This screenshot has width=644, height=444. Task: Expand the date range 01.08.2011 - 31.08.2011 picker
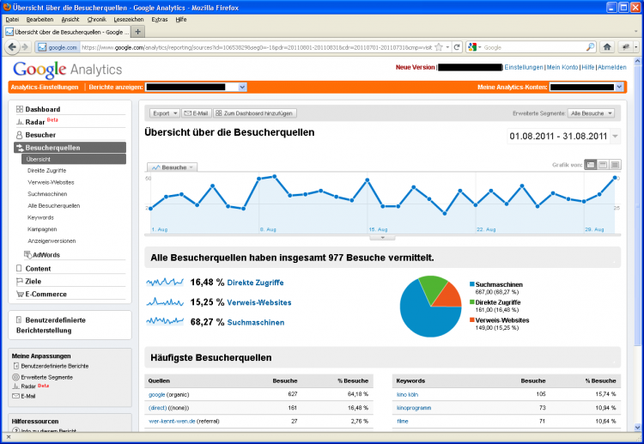(x=615, y=137)
